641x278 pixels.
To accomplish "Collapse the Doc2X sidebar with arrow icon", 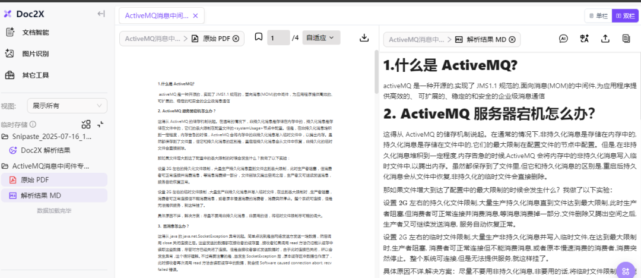I will (101, 14).
